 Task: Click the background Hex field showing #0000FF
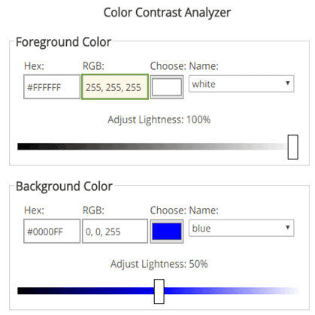[x=52, y=231]
